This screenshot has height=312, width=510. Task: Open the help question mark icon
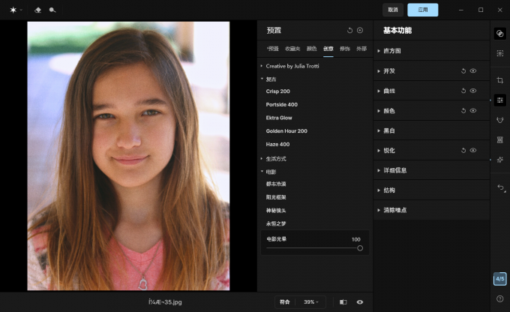[x=500, y=298]
